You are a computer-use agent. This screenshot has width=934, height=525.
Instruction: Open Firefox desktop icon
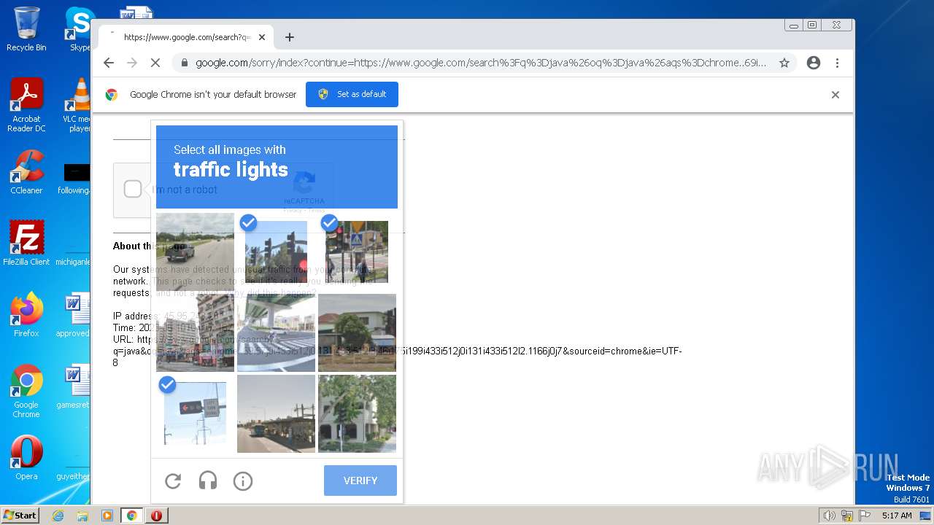tap(26, 314)
